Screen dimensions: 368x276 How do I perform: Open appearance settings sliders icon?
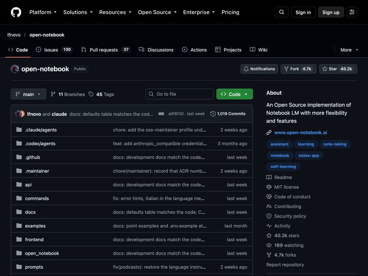coord(352,12)
